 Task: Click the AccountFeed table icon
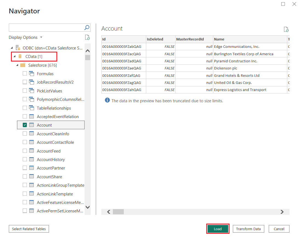31,151
